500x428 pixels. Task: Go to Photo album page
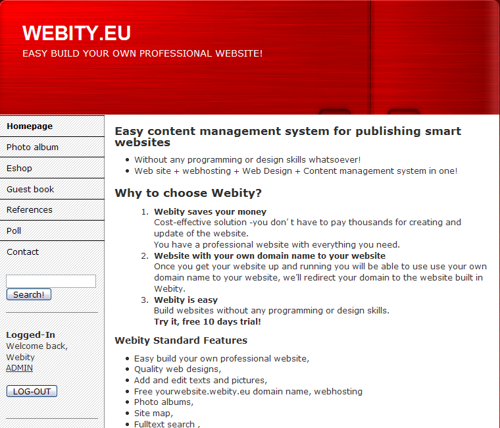52,147
